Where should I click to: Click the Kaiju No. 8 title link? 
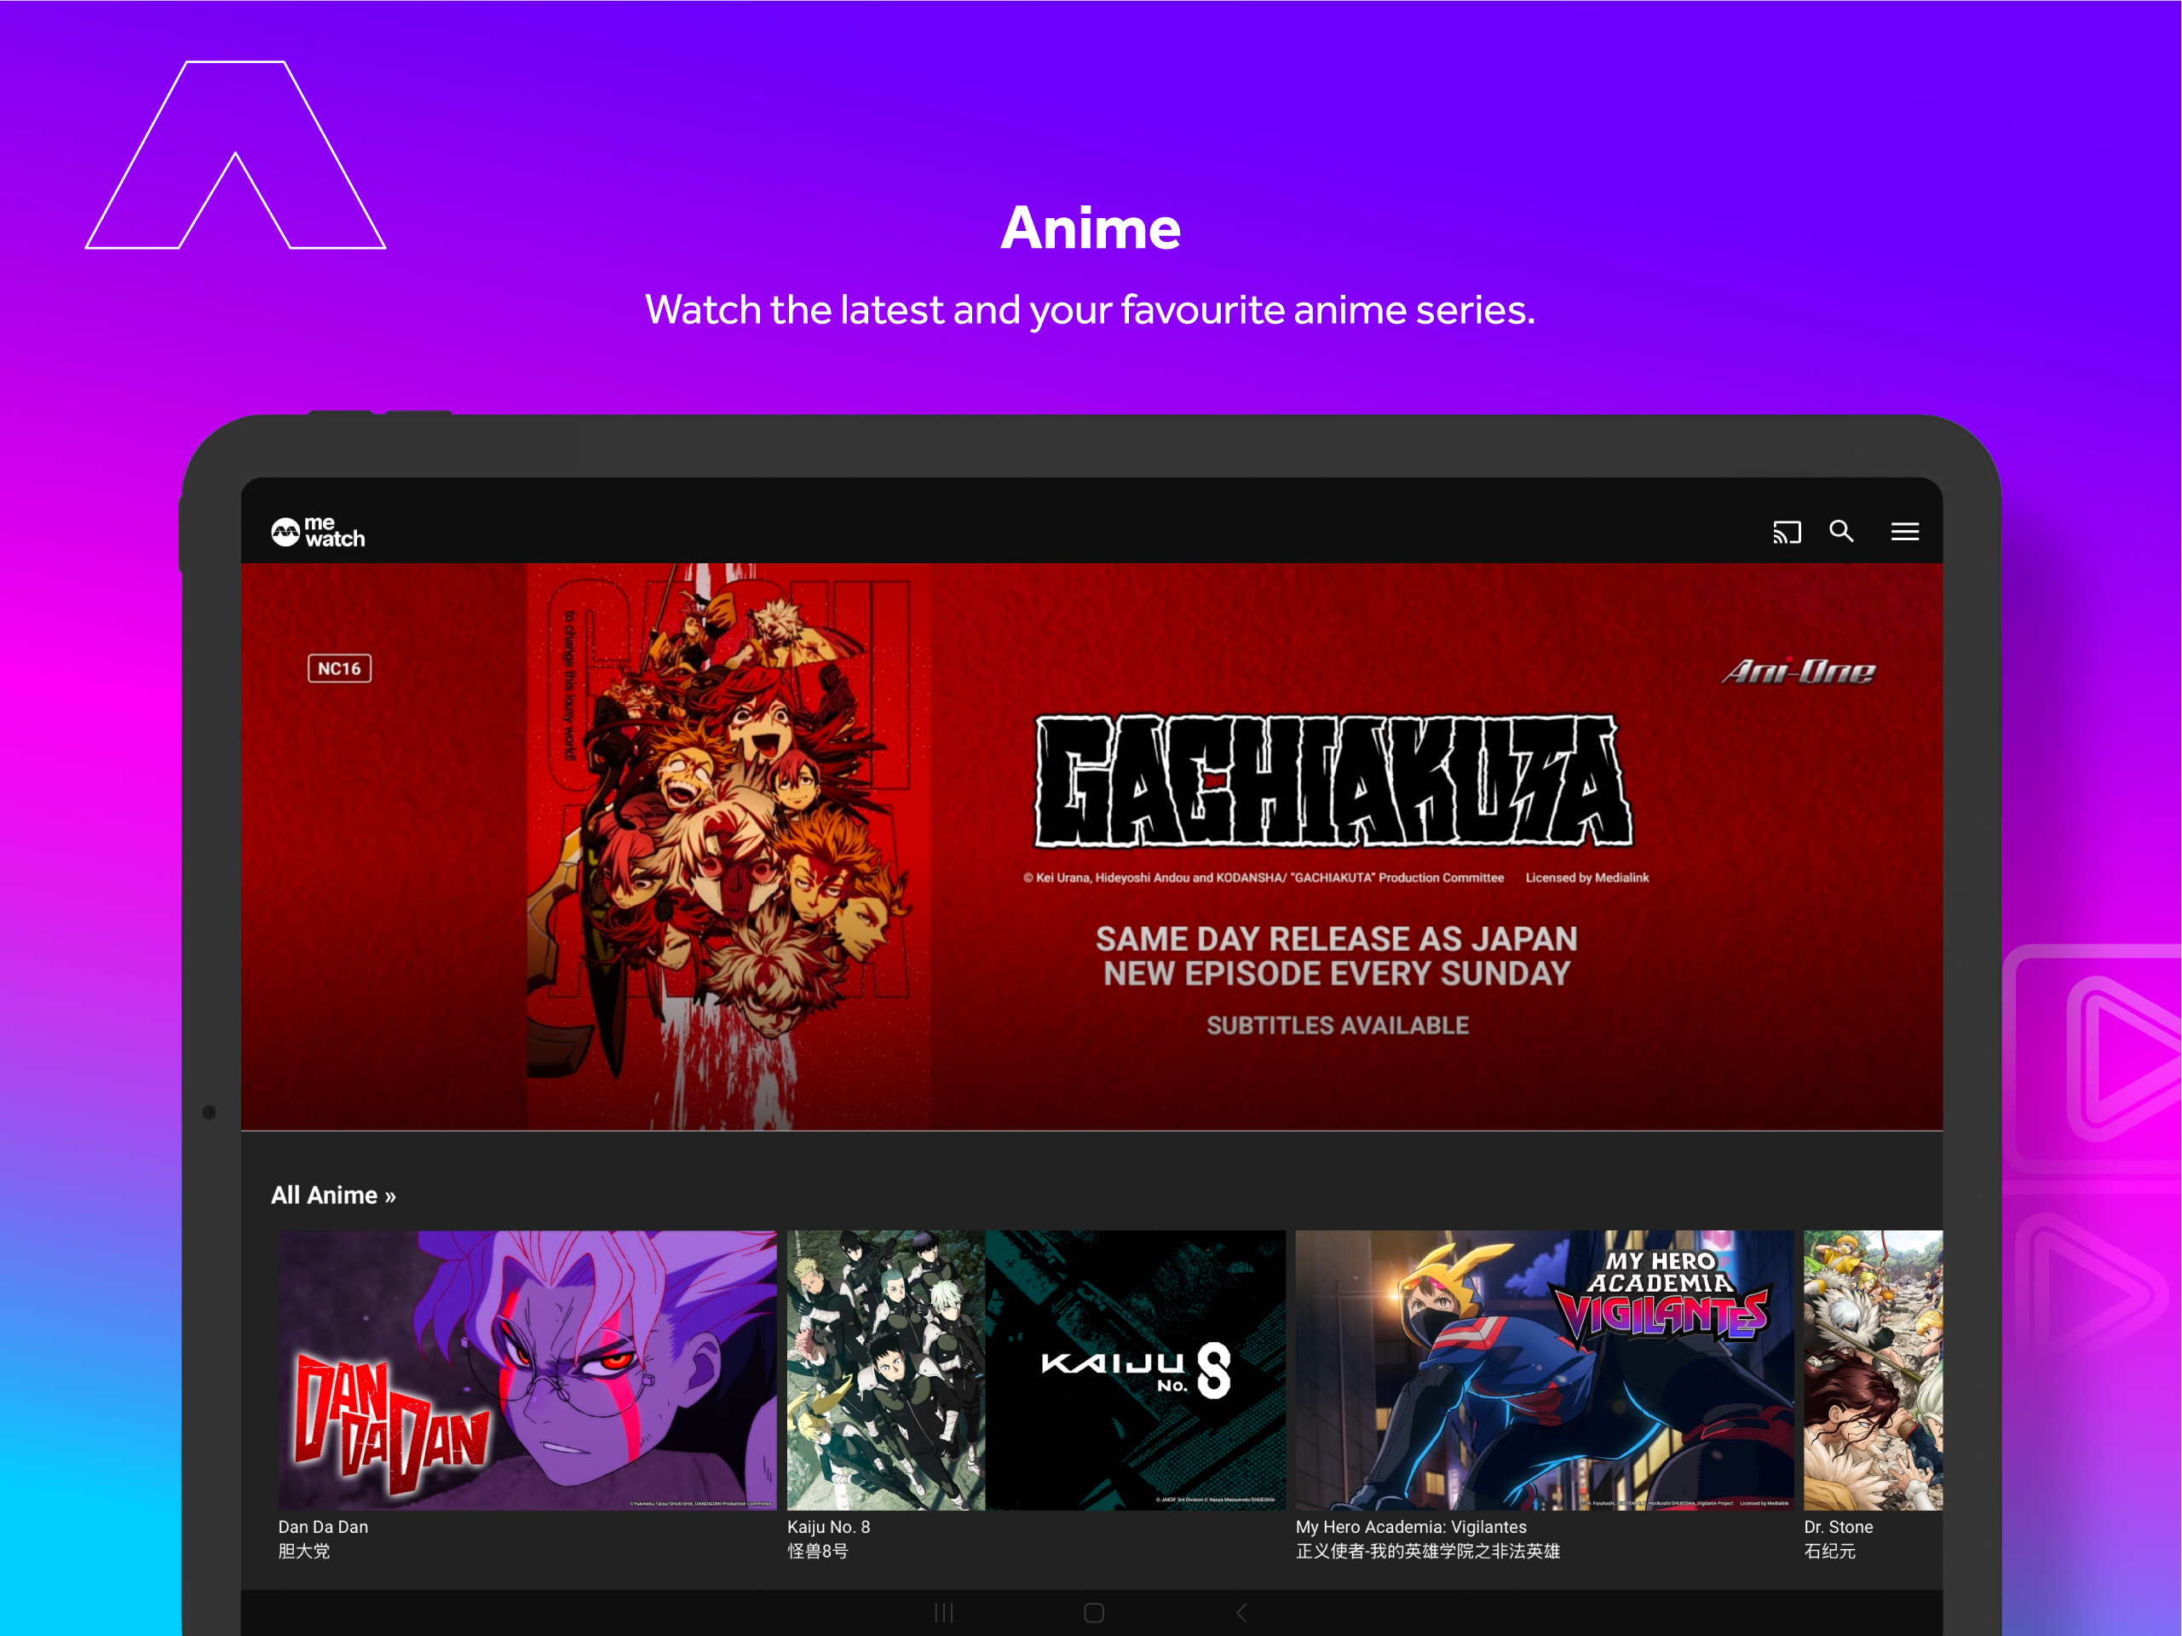pyautogui.click(x=827, y=1526)
